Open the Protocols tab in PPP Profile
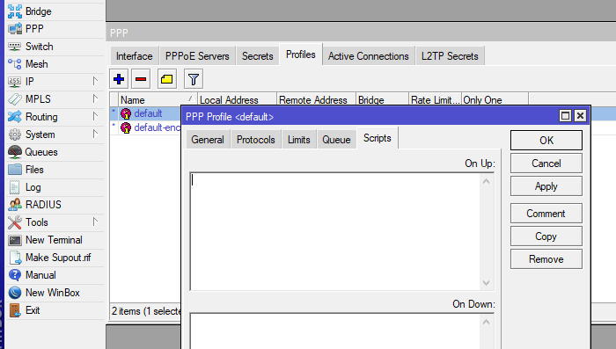Viewport: 616px width, 349px height. [256, 140]
